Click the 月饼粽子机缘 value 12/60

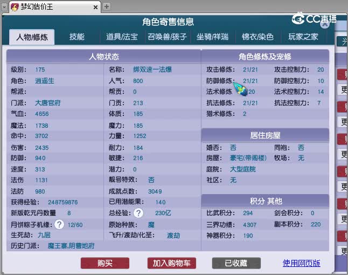tap(75, 225)
